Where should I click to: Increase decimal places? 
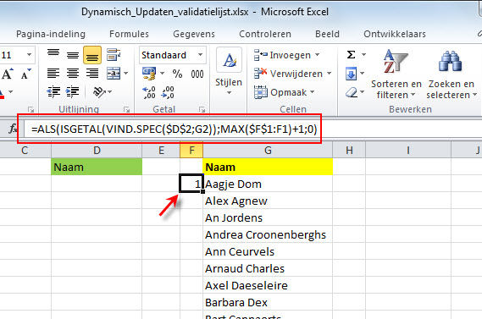149,92
